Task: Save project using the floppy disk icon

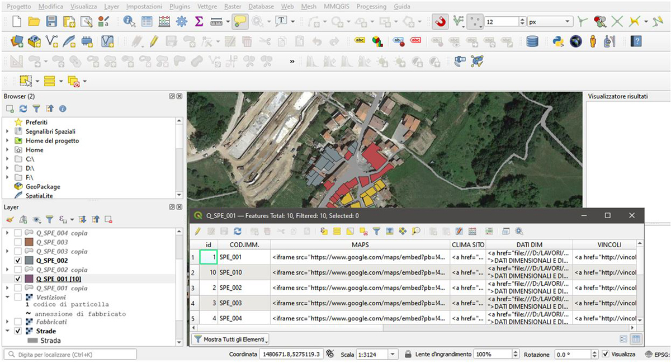Action: 51,22
